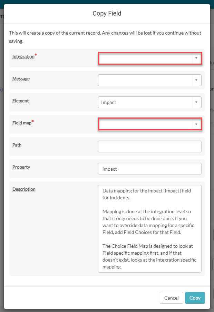Click the Message field label
The width and height of the screenshot is (214, 312).
21,79
